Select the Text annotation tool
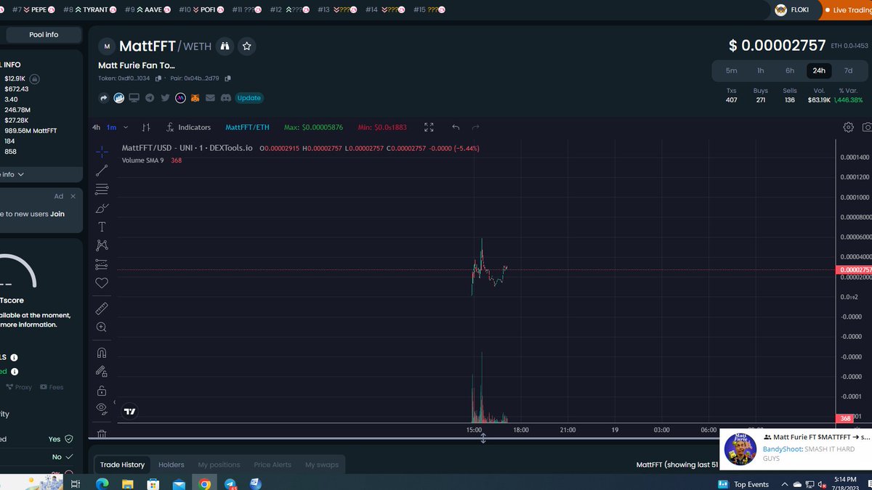Image resolution: width=872 pixels, height=490 pixels. (102, 227)
